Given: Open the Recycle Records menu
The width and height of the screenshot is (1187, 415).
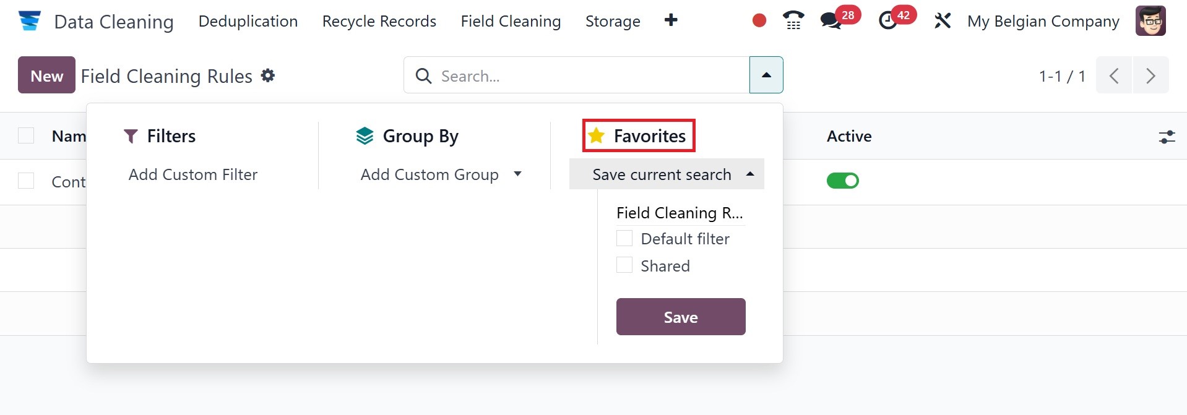Looking at the screenshot, I should click(379, 21).
